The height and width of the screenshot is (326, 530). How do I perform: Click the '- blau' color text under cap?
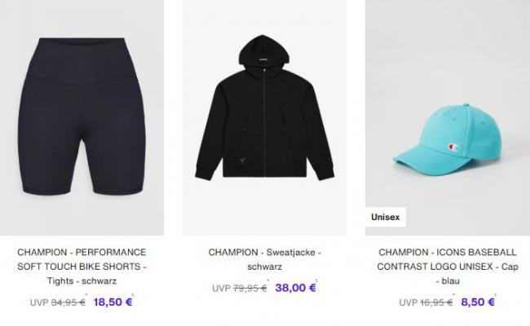[x=448, y=280]
